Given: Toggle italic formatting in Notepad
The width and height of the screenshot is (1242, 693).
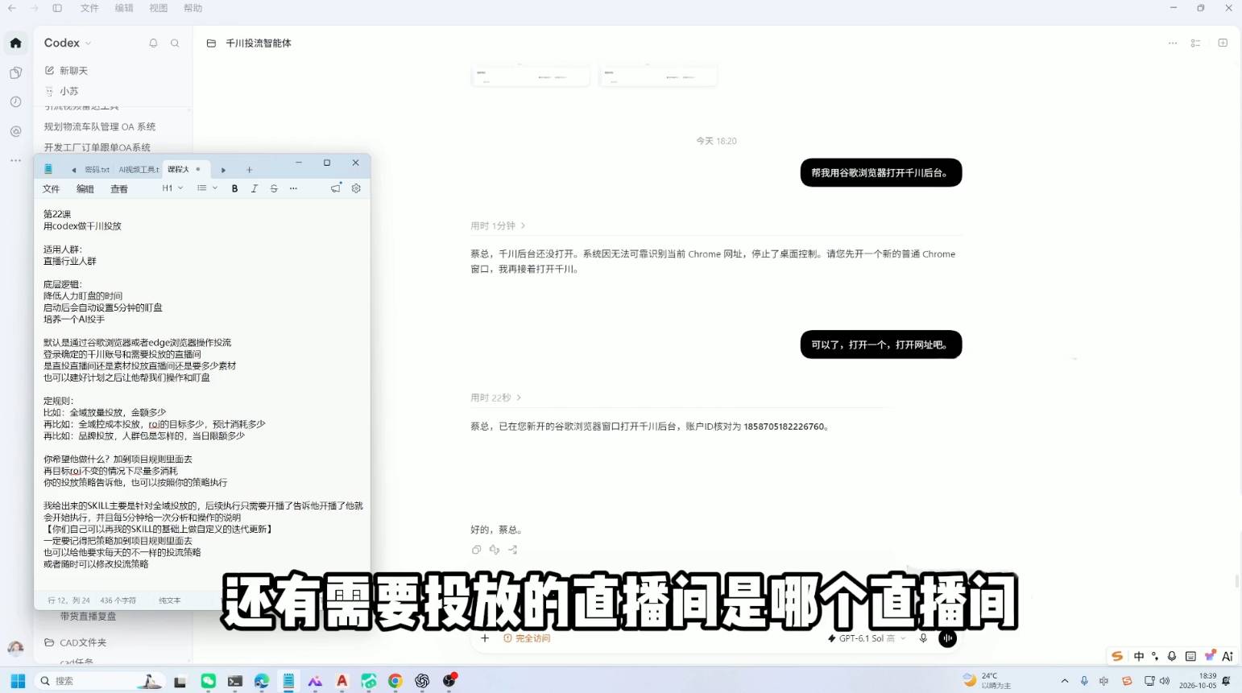Looking at the screenshot, I should [255, 188].
